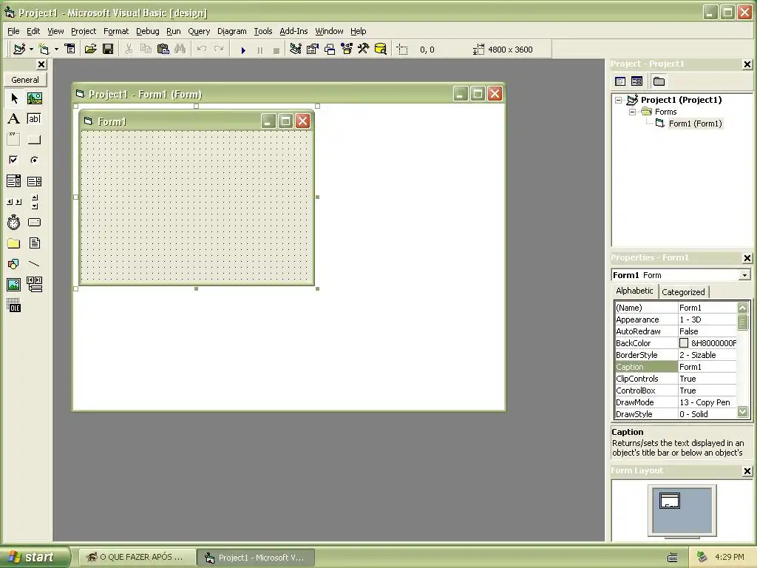757x568 pixels.
Task: Open Object Browser from toolbar
Action: tap(347, 50)
